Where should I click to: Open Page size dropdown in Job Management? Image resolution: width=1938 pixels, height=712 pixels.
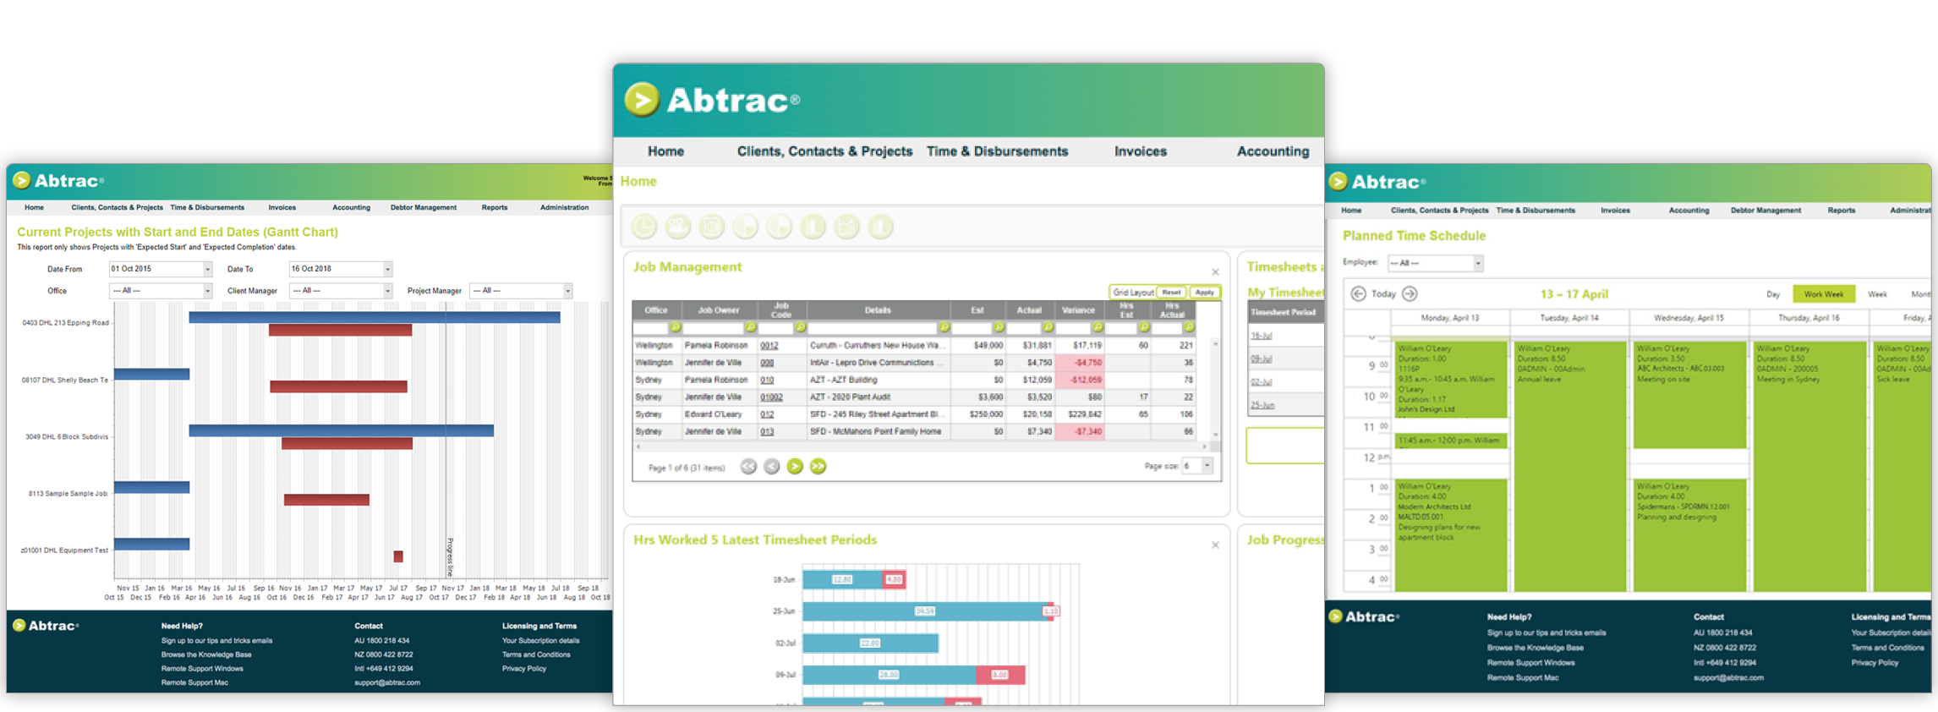point(1207,466)
